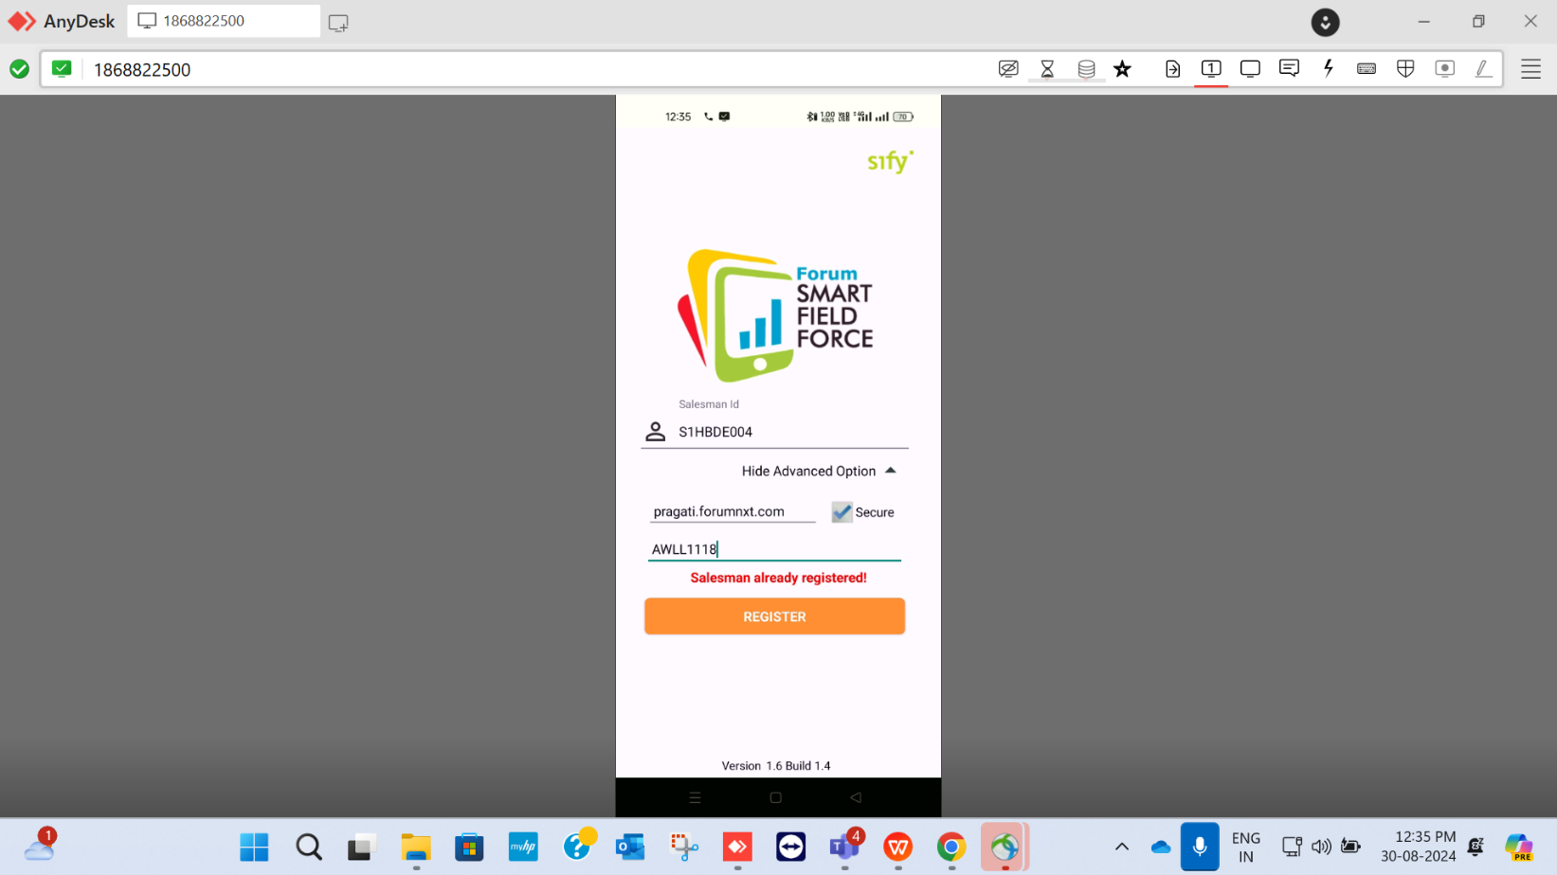Open a new session tab
The image size is (1557, 875).
(x=338, y=23)
